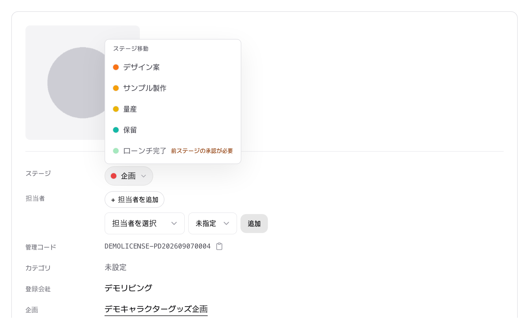This screenshot has width=529, height=329.
Task: Click the 未設定 category value
Action: coord(116,267)
